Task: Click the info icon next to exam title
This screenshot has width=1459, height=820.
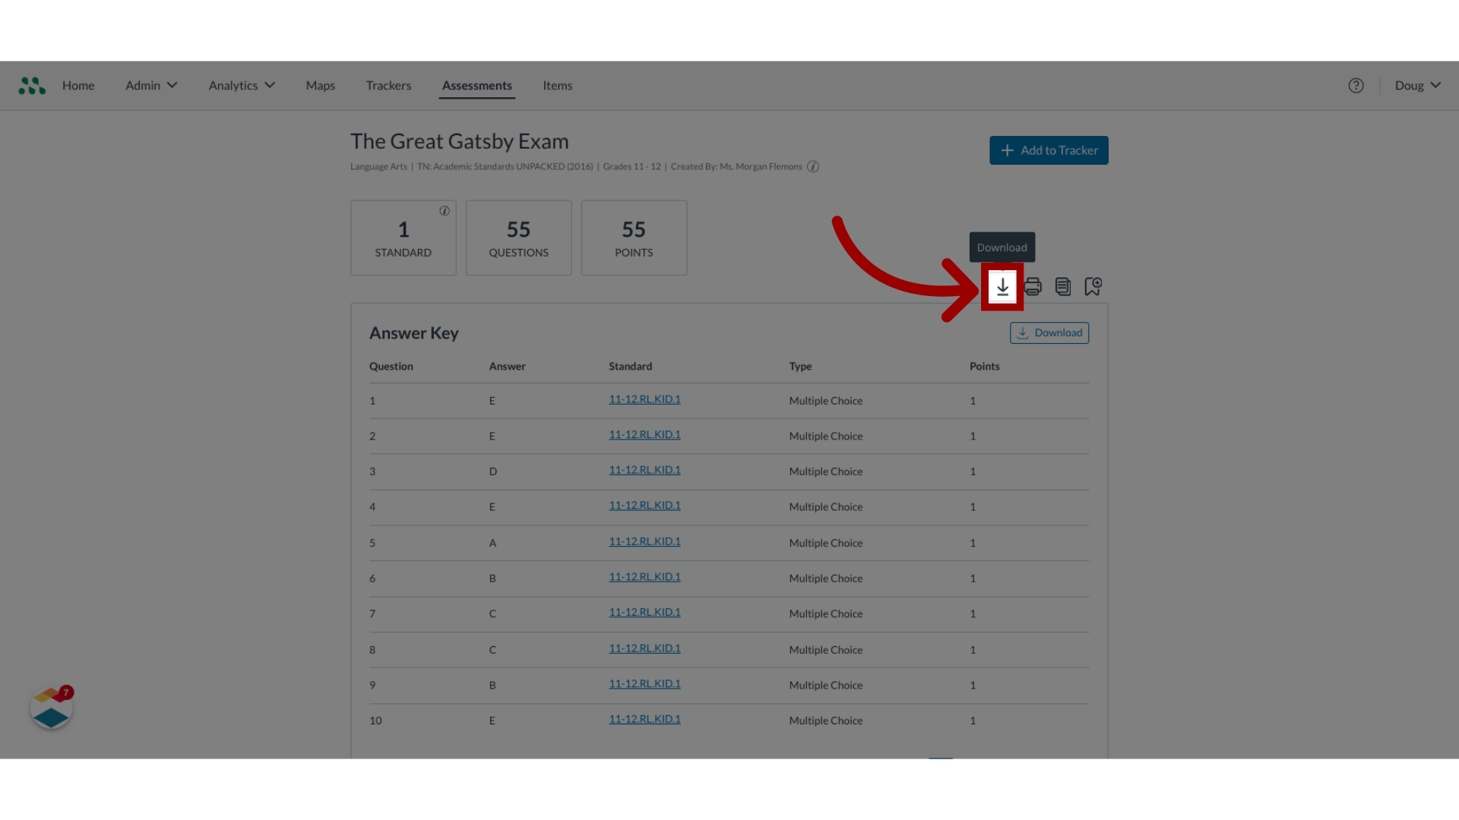Action: click(x=812, y=166)
